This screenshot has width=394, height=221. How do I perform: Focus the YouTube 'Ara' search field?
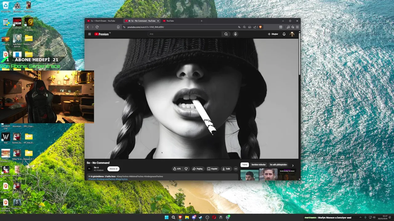tap(185, 34)
